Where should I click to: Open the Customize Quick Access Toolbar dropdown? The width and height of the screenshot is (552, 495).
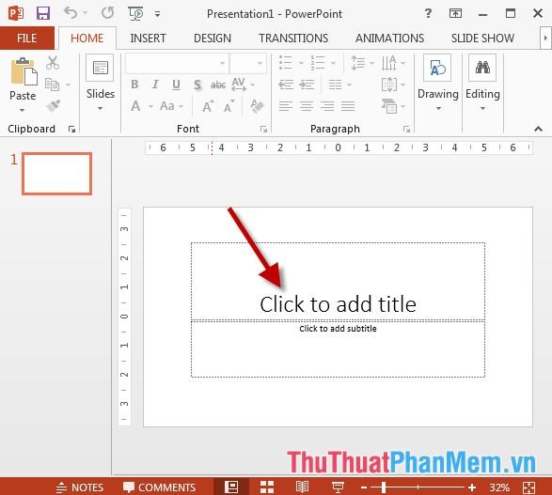tap(157, 14)
